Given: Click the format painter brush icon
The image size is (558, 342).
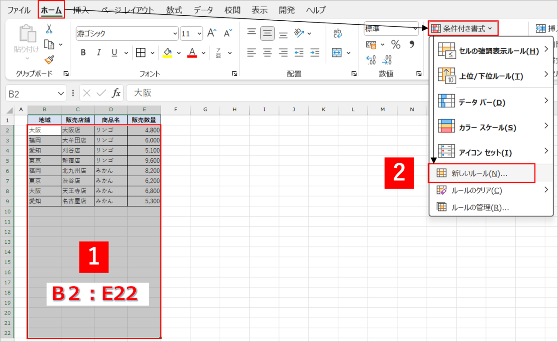Looking at the screenshot, I should click(49, 59).
